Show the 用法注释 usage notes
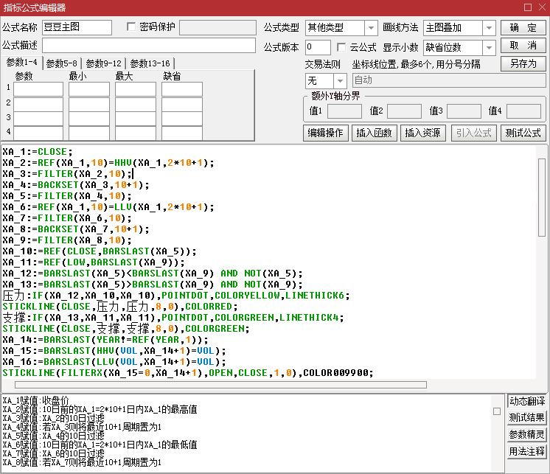This screenshot has height=474, width=550. (527, 451)
